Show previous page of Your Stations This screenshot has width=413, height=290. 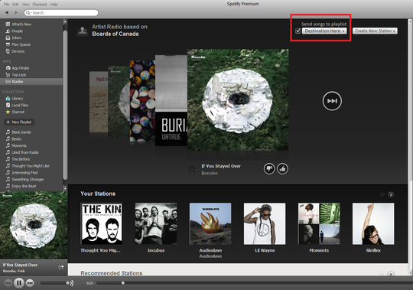click(x=382, y=195)
